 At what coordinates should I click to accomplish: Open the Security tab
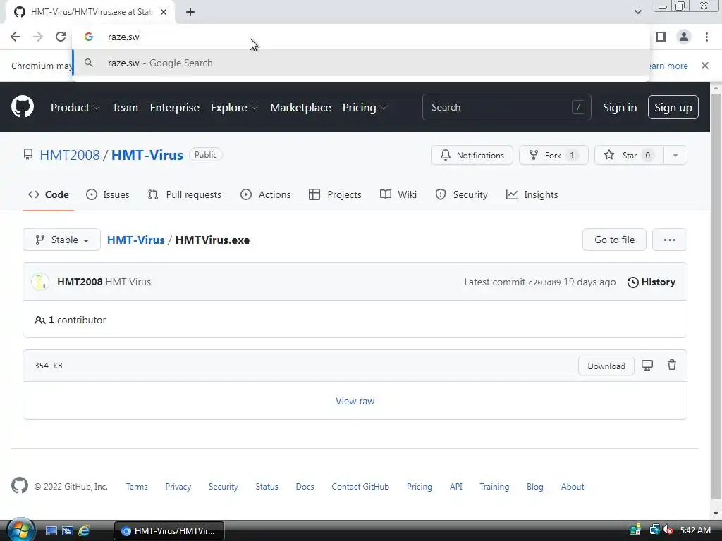(x=461, y=194)
